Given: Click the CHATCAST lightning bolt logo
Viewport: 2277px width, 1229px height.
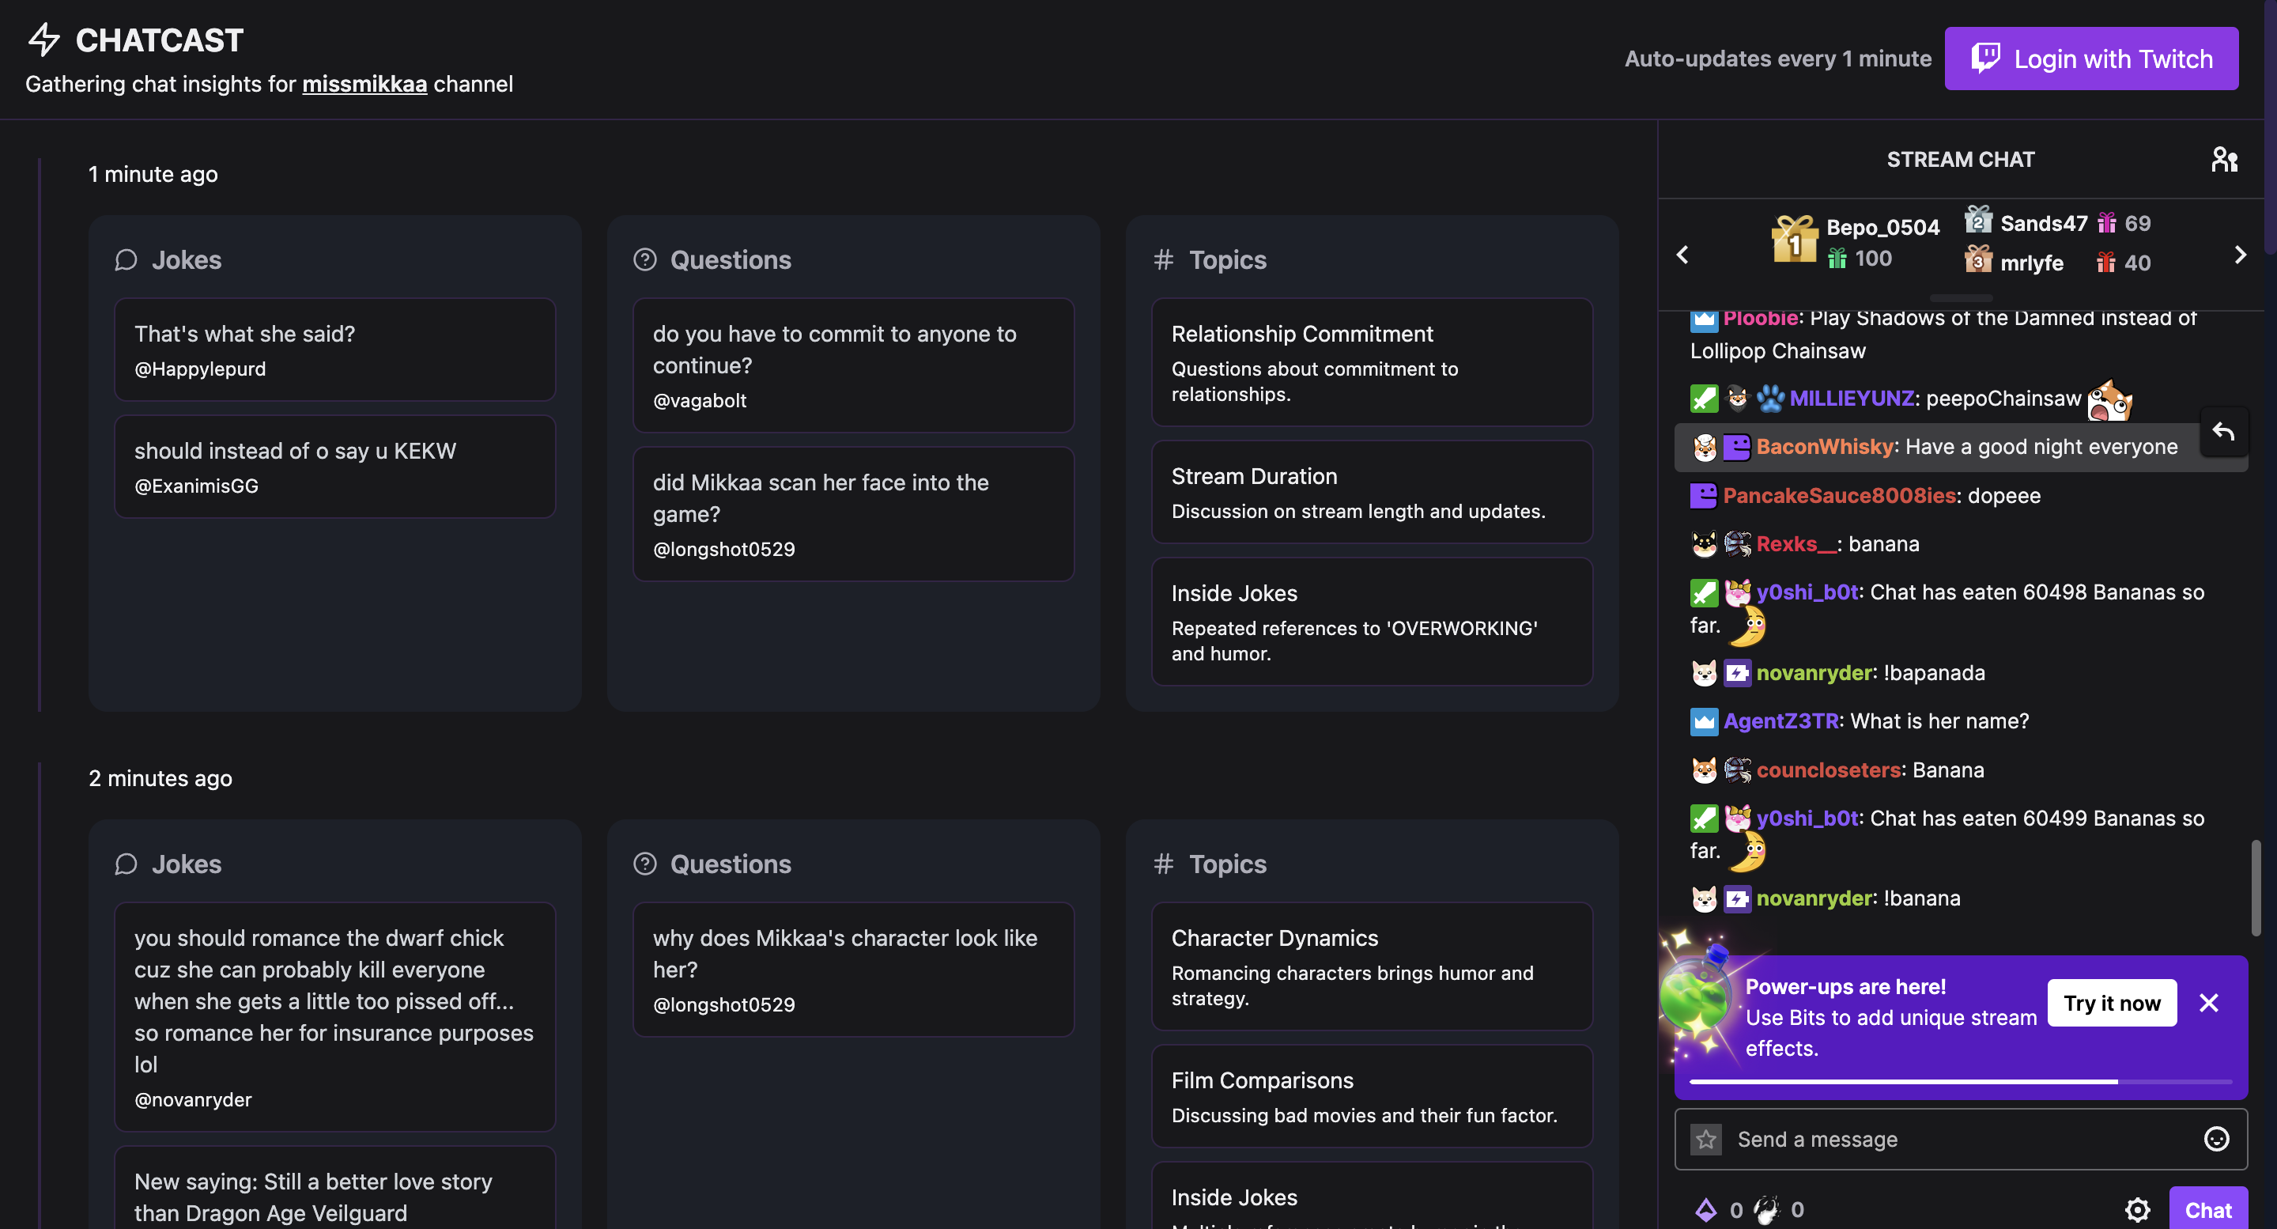Looking at the screenshot, I should point(43,40).
